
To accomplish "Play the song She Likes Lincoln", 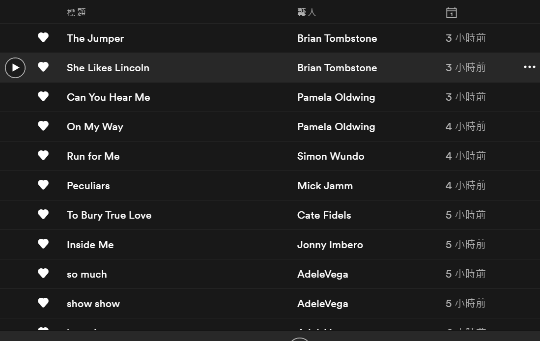I will pyautogui.click(x=15, y=68).
